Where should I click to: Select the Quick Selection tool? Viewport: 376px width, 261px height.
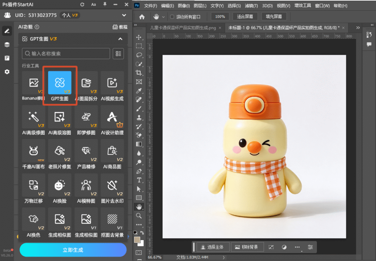click(139, 64)
